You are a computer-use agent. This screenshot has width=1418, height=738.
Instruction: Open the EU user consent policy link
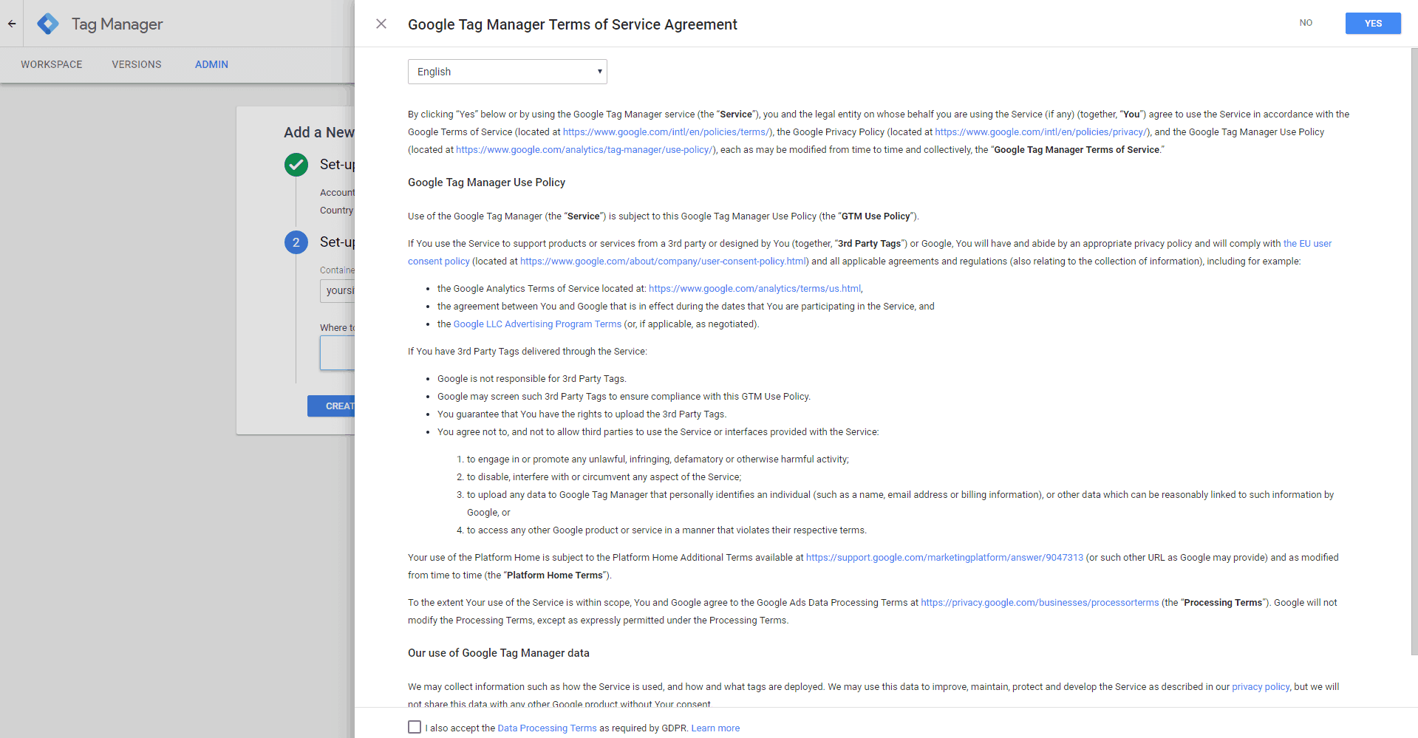[x=1307, y=244]
